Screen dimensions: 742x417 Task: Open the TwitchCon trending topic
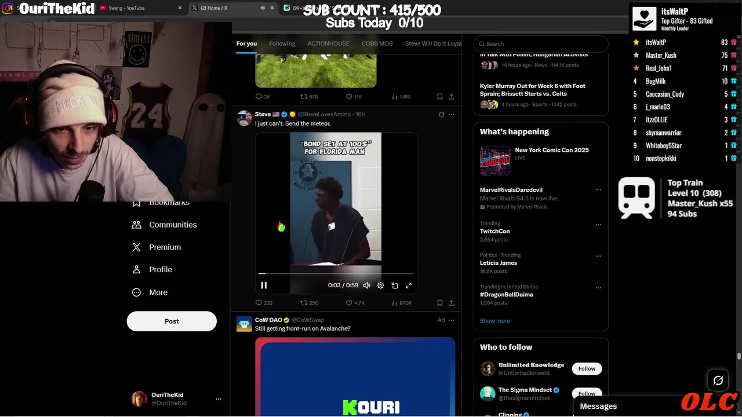click(x=494, y=231)
